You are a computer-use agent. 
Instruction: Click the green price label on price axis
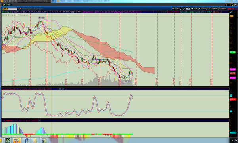(232, 52)
